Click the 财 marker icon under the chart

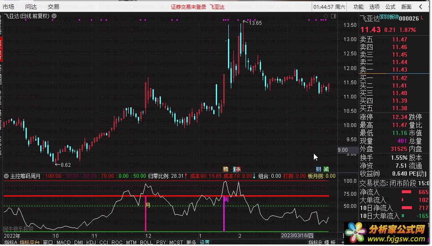click(x=318, y=169)
